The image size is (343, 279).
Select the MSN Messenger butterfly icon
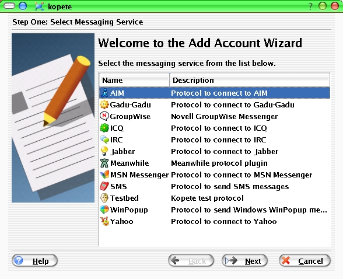(x=104, y=175)
